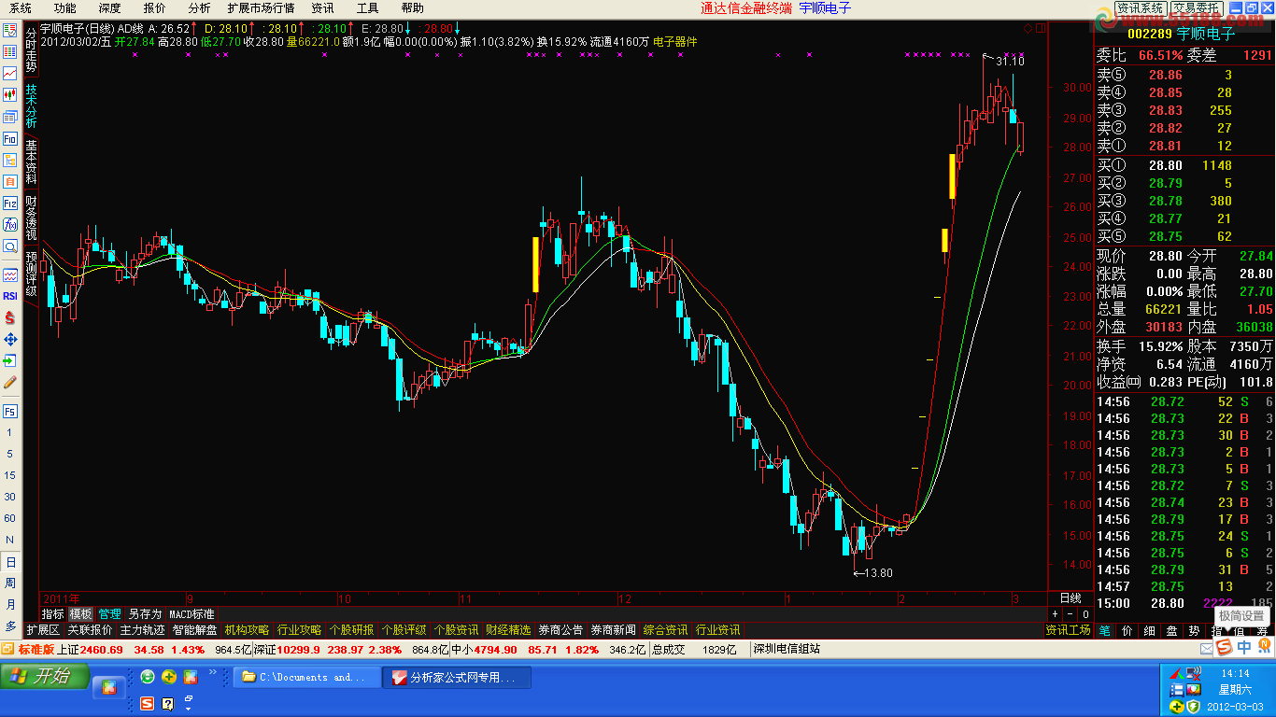Click the minus zoom-out chart button
The width and height of the screenshot is (1276, 717).
tap(1070, 614)
